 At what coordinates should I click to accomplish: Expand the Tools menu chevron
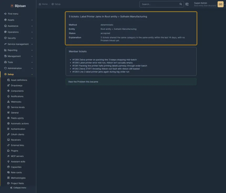pyautogui.click(x=32, y=62)
